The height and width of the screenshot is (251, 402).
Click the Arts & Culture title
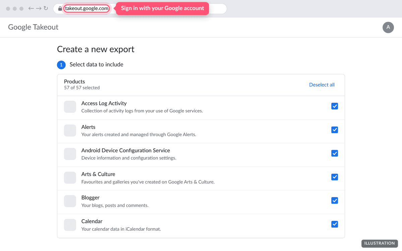pyautogui.click(x=98, y=174)
